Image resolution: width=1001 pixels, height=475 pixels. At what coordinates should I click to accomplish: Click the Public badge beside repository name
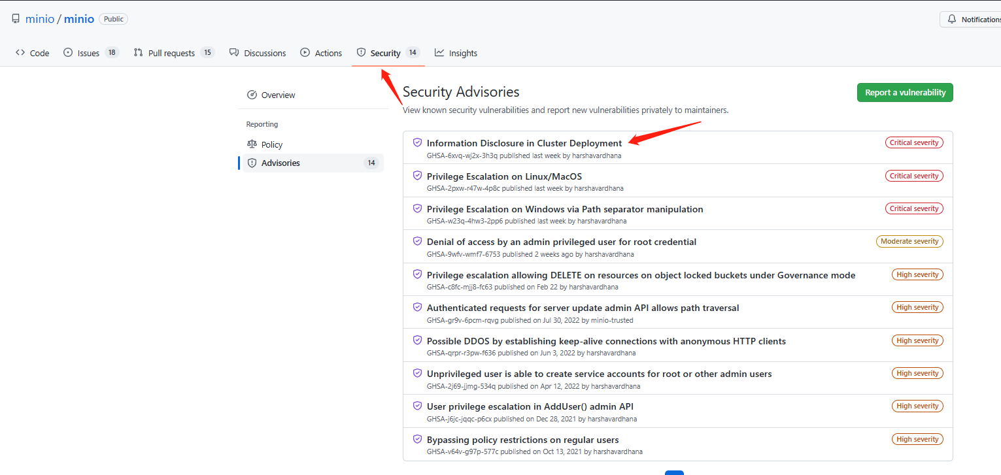click(x=113, y=19)
